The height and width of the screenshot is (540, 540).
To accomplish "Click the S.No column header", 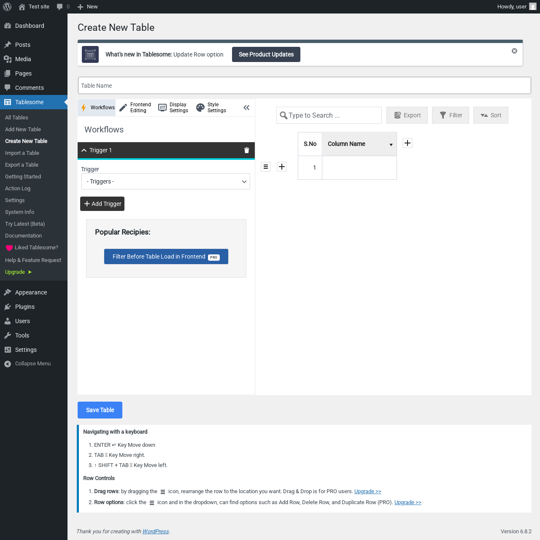I will click(310, 144).
